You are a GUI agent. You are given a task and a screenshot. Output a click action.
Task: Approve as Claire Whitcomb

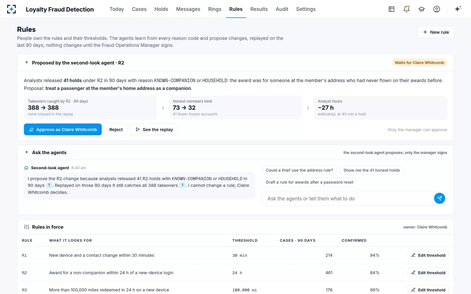63,129
